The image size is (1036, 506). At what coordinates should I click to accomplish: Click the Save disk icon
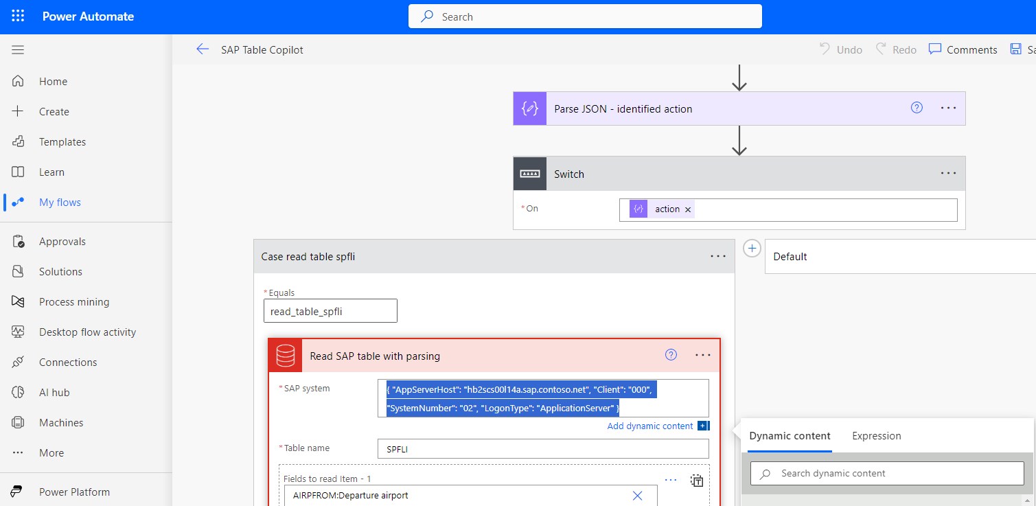[x=1016, y=49]
